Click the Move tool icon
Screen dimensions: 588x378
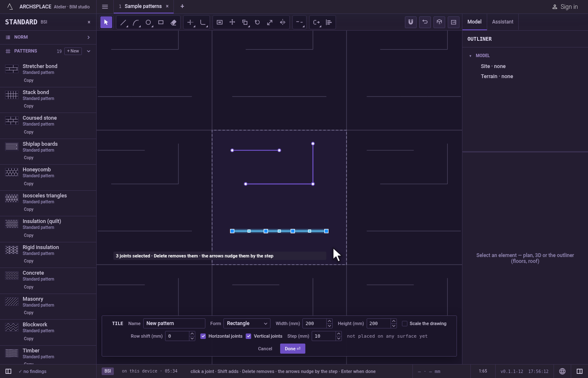[x=232, y=22]
